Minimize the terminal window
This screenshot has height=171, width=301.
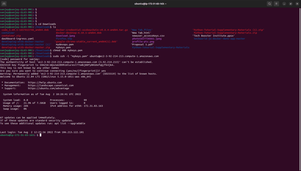pyautogui.click(x=284, y=4)
